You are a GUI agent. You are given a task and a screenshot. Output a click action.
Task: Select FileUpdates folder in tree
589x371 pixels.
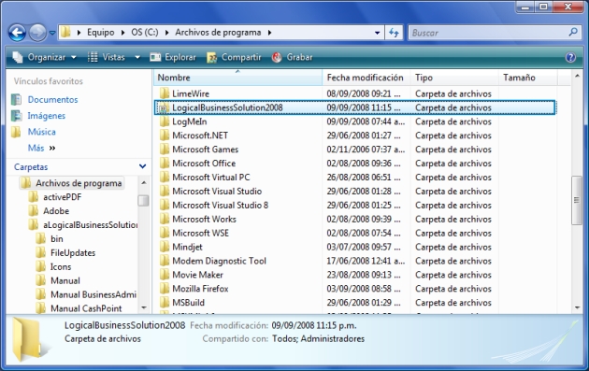click(73, 252)
